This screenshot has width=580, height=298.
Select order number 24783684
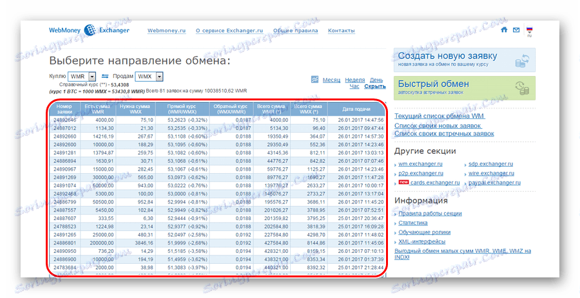64,267
